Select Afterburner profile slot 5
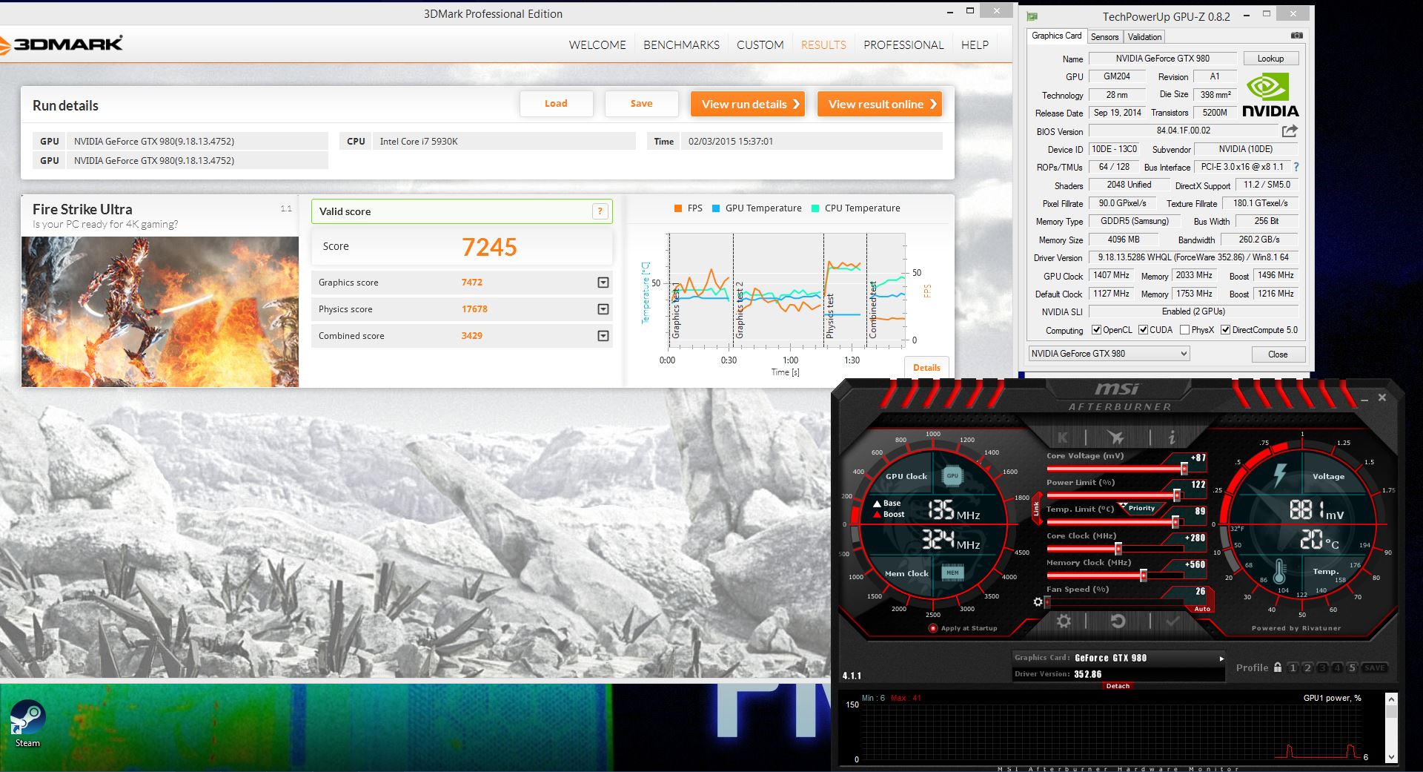Viewport: 1423px width, 772px height. tap(1353, 667)
